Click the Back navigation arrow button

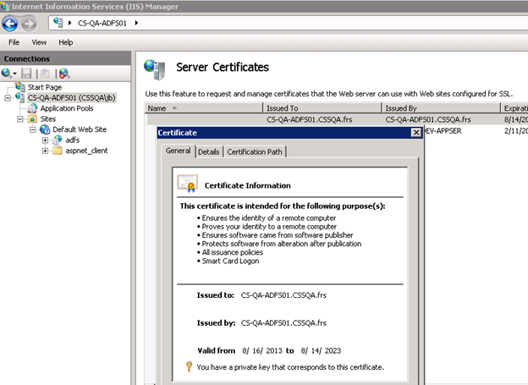pyautogui.click(x=11, y=23)
